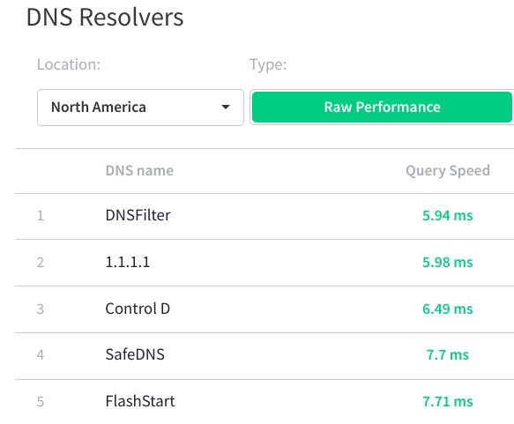Click rank number 3 beside Control D
The image size is (514, 424).
(x=41, y=309)
